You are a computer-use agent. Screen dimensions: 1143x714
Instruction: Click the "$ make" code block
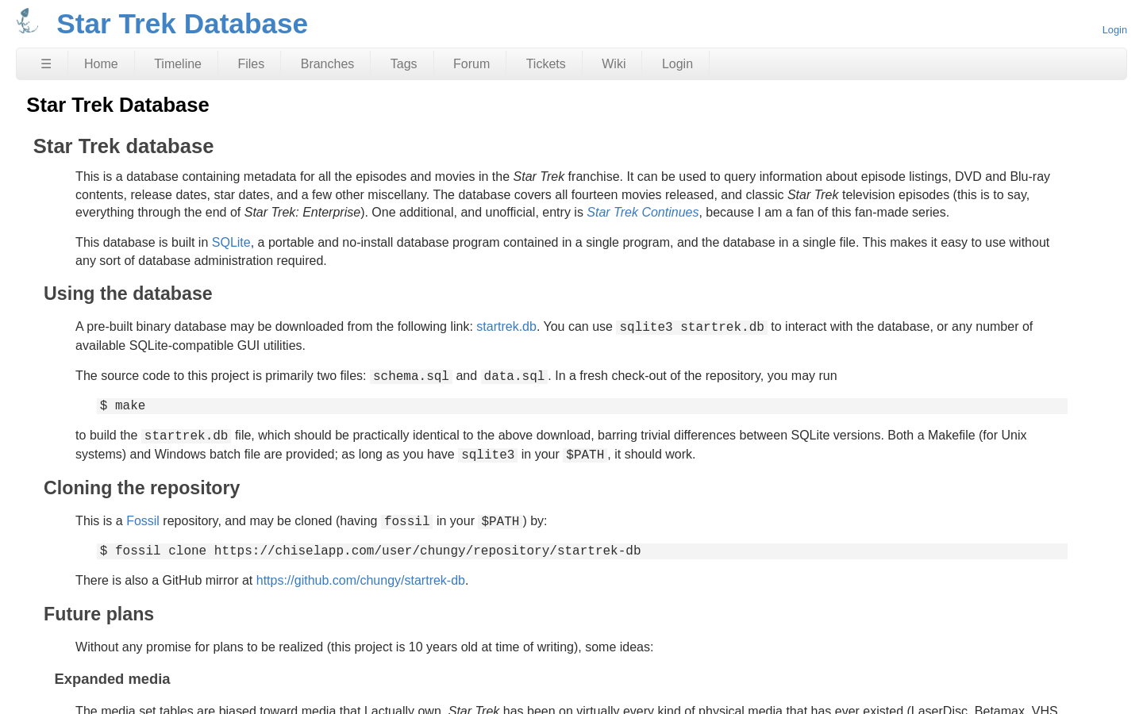582,406
